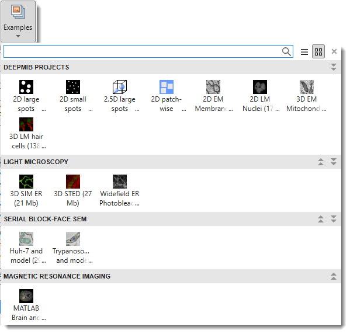Click the MAGNETIC RESONANCE IMAGING section header
Viewport: 350px width, 334px height.
tap(171, 276)
